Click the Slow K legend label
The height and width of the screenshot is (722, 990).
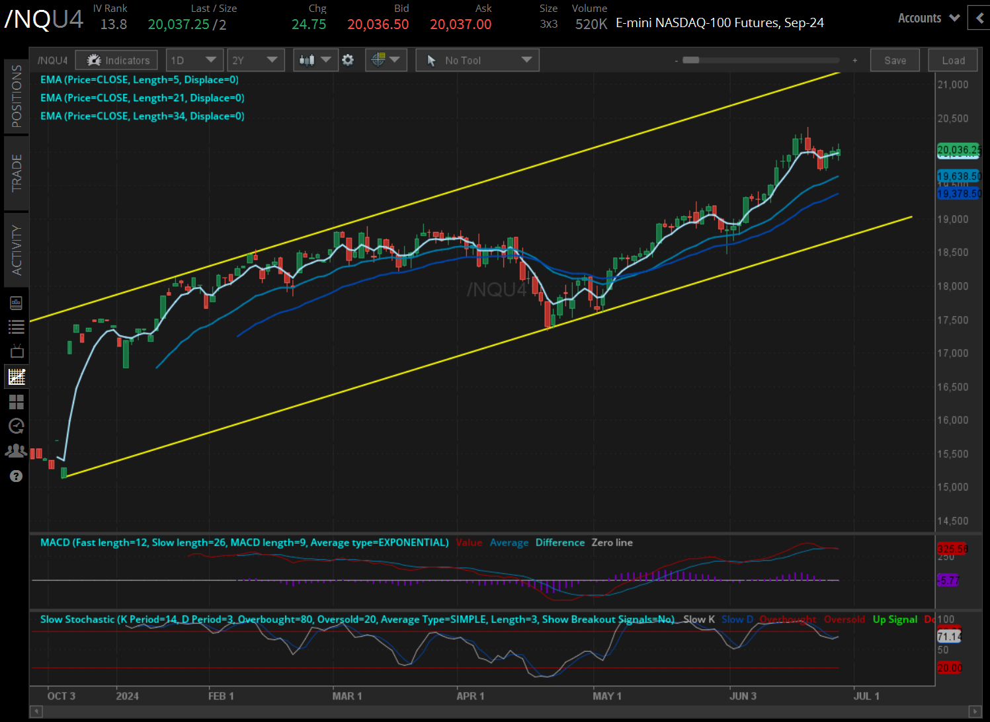[699, 620]
